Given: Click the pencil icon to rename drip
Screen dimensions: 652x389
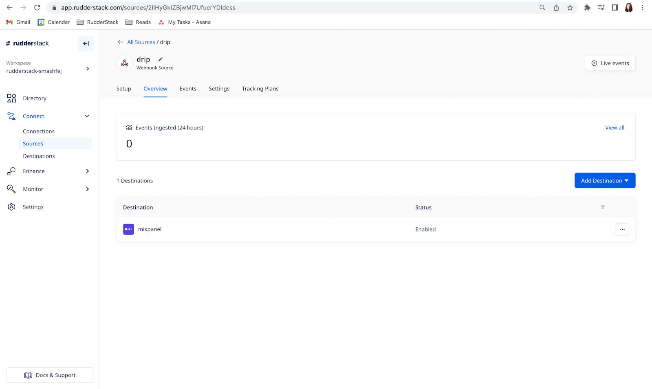Looking at the screenshot, I should [x=161, y=59].
